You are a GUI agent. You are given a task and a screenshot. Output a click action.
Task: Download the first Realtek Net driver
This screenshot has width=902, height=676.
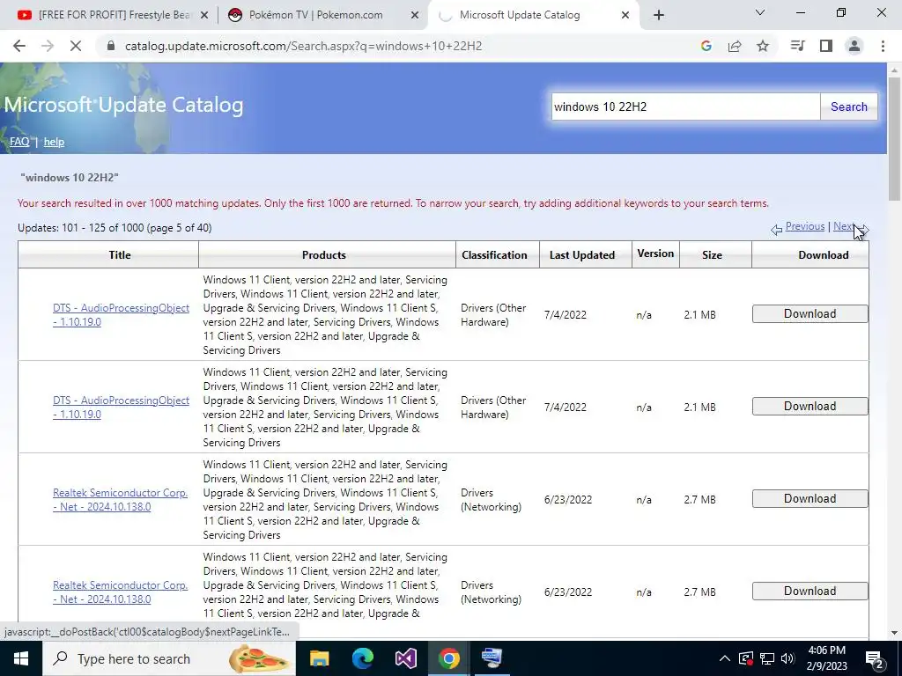pos(810,498)
